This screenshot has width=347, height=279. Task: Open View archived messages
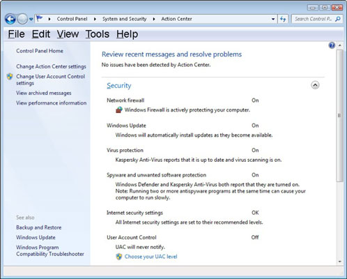click(44, 93)
